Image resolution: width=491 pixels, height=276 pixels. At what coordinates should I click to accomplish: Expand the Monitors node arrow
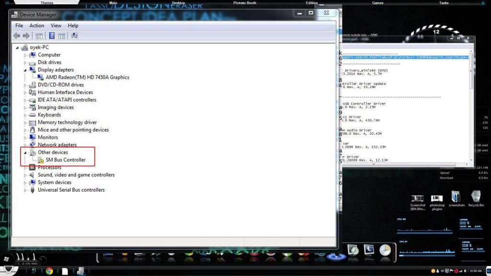click(25, 138)
